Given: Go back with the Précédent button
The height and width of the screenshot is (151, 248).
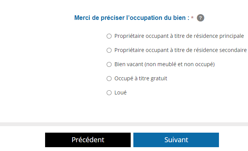Looking at the screenshot, I should (88, 140).
